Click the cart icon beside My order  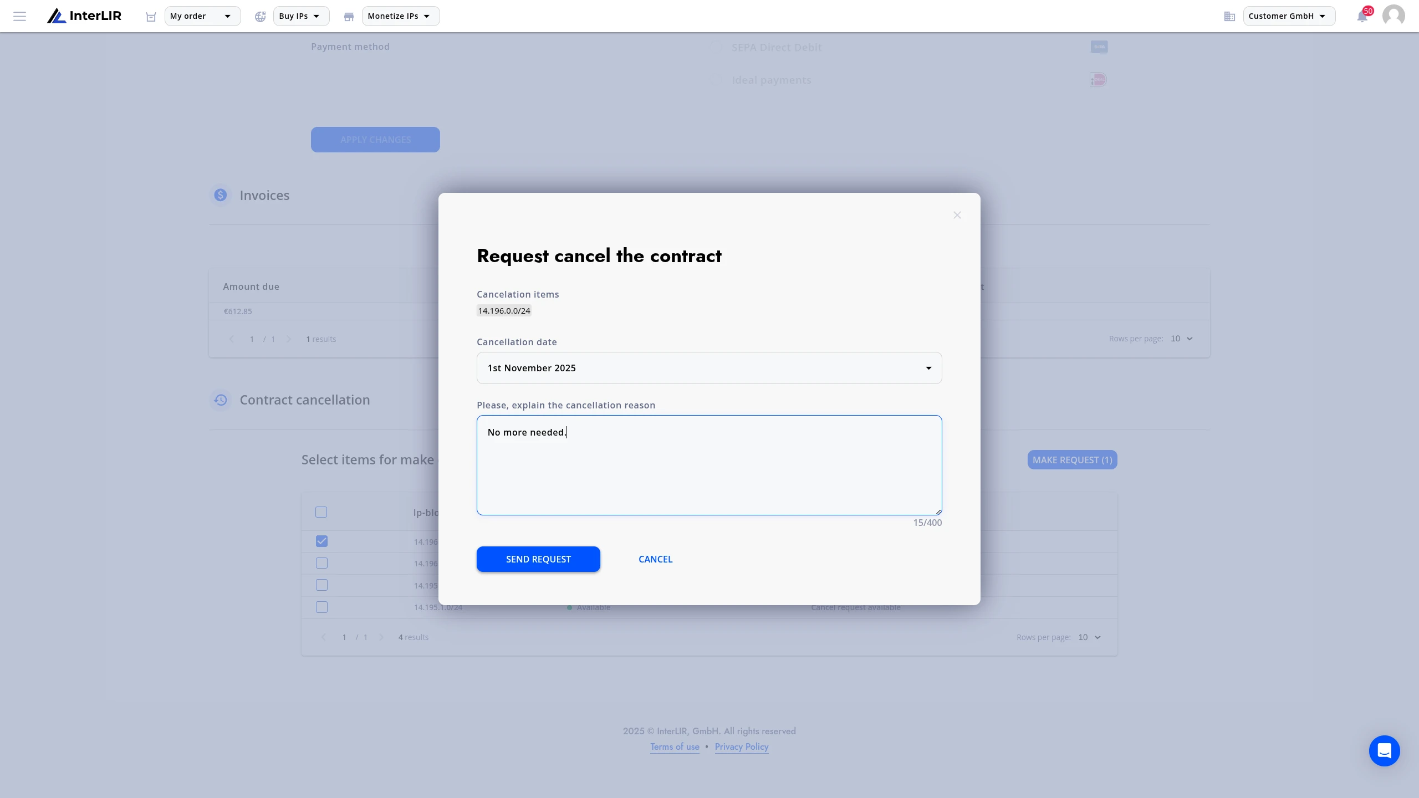click(x=151, y=17)
